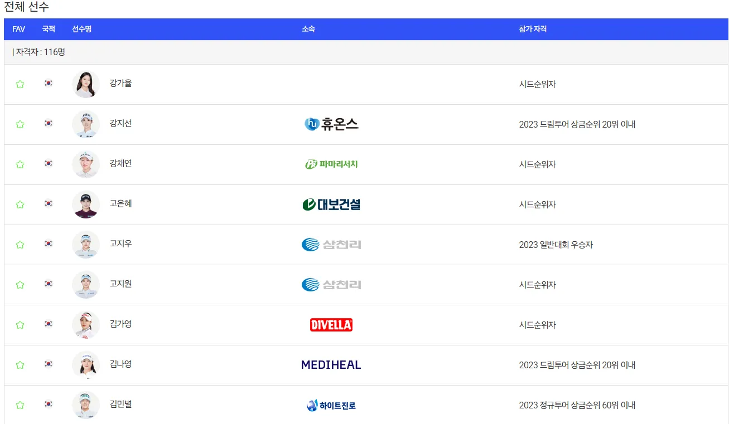Select 2023 일반대회 우승자 text

coord(556,245)
